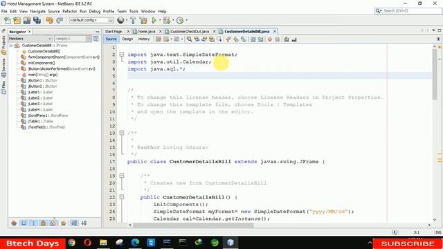
Task: Click the Undo toolbar icon
Action: point(50,20)
